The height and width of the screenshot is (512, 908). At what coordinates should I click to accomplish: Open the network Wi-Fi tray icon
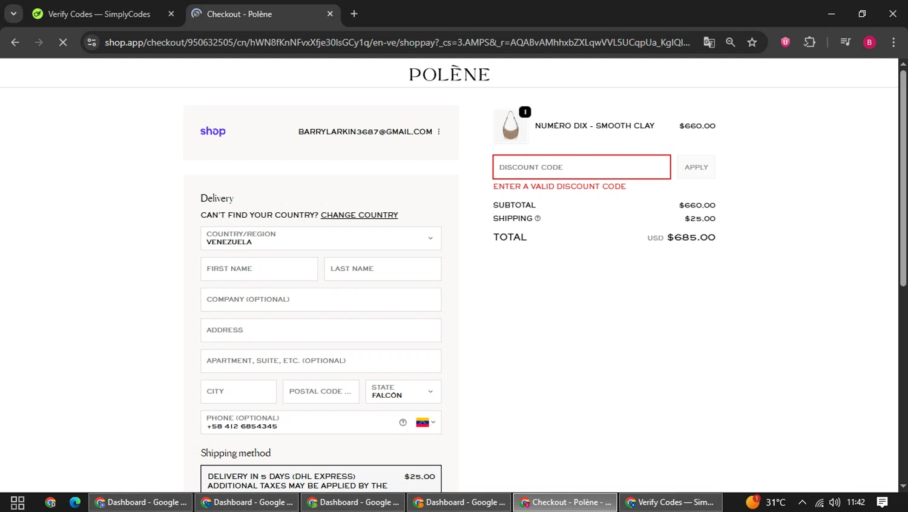click(x=819, y=502)
